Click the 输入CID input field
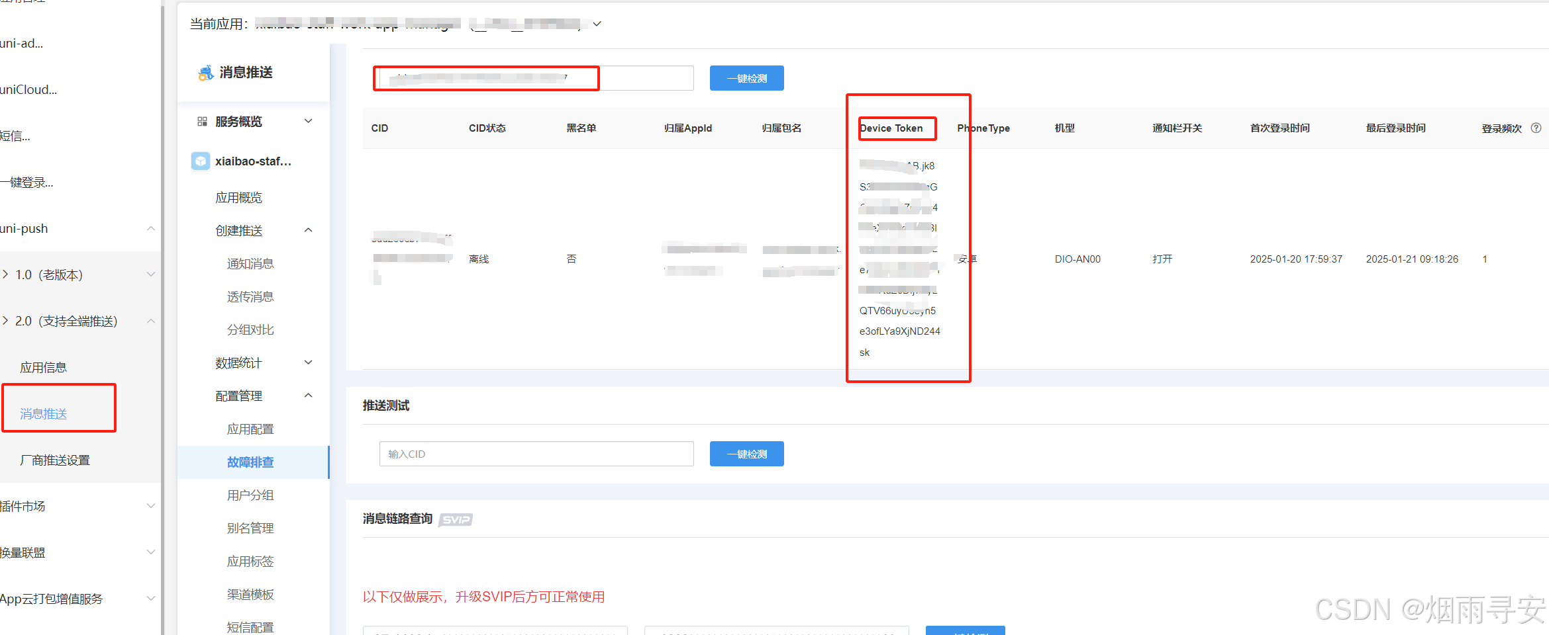Screen dimensions: 1549x635 536,453
